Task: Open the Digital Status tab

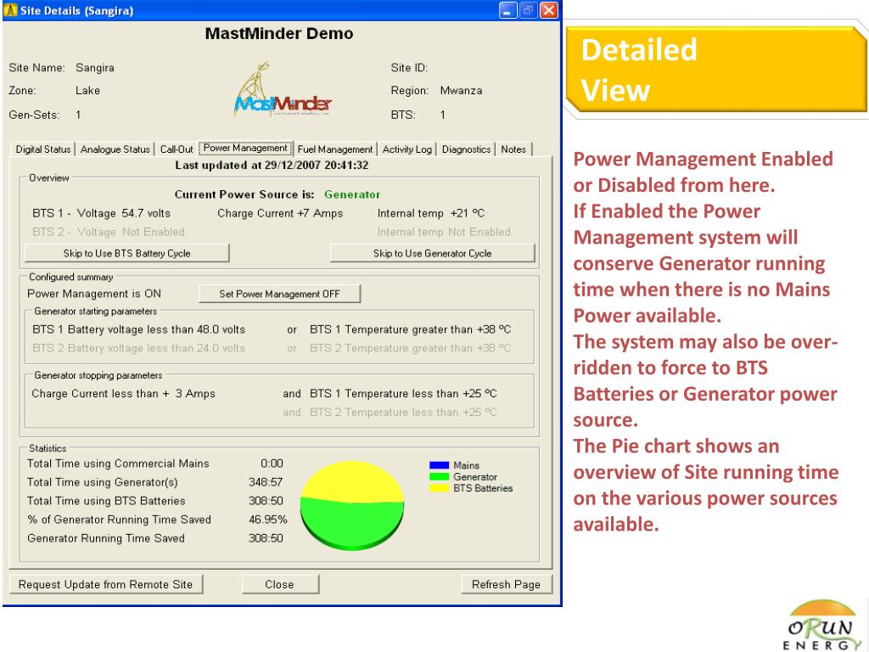Action: [43, 149]
